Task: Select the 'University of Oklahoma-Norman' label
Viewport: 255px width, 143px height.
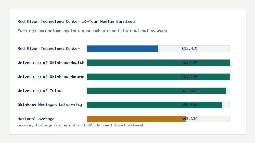Action: 51,77
